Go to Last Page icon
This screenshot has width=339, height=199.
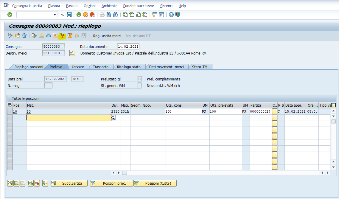tap(145, 15)
